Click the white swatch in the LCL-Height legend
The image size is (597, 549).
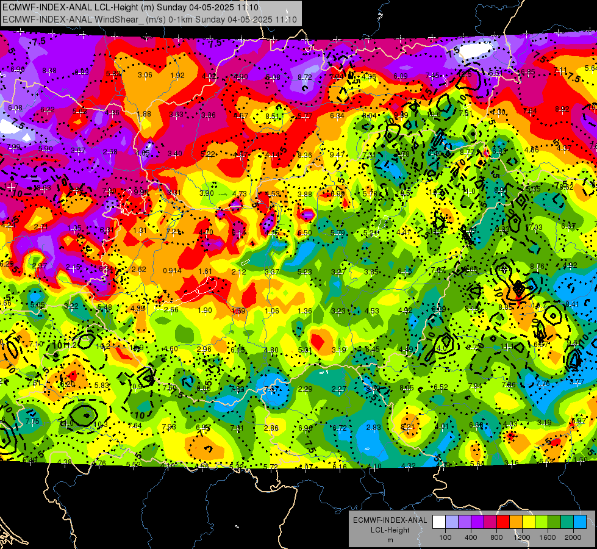click(x=438, y=522)
